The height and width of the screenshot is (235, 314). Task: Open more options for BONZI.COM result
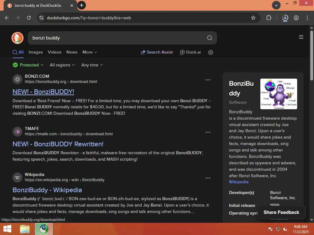pos(208,80)
